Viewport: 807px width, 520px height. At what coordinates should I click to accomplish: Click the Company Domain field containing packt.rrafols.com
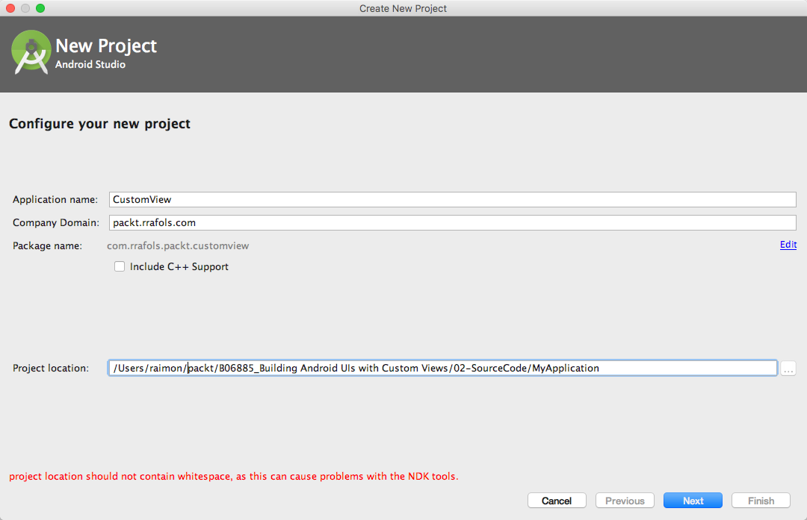pyautogui.click(x=452, y=222)
